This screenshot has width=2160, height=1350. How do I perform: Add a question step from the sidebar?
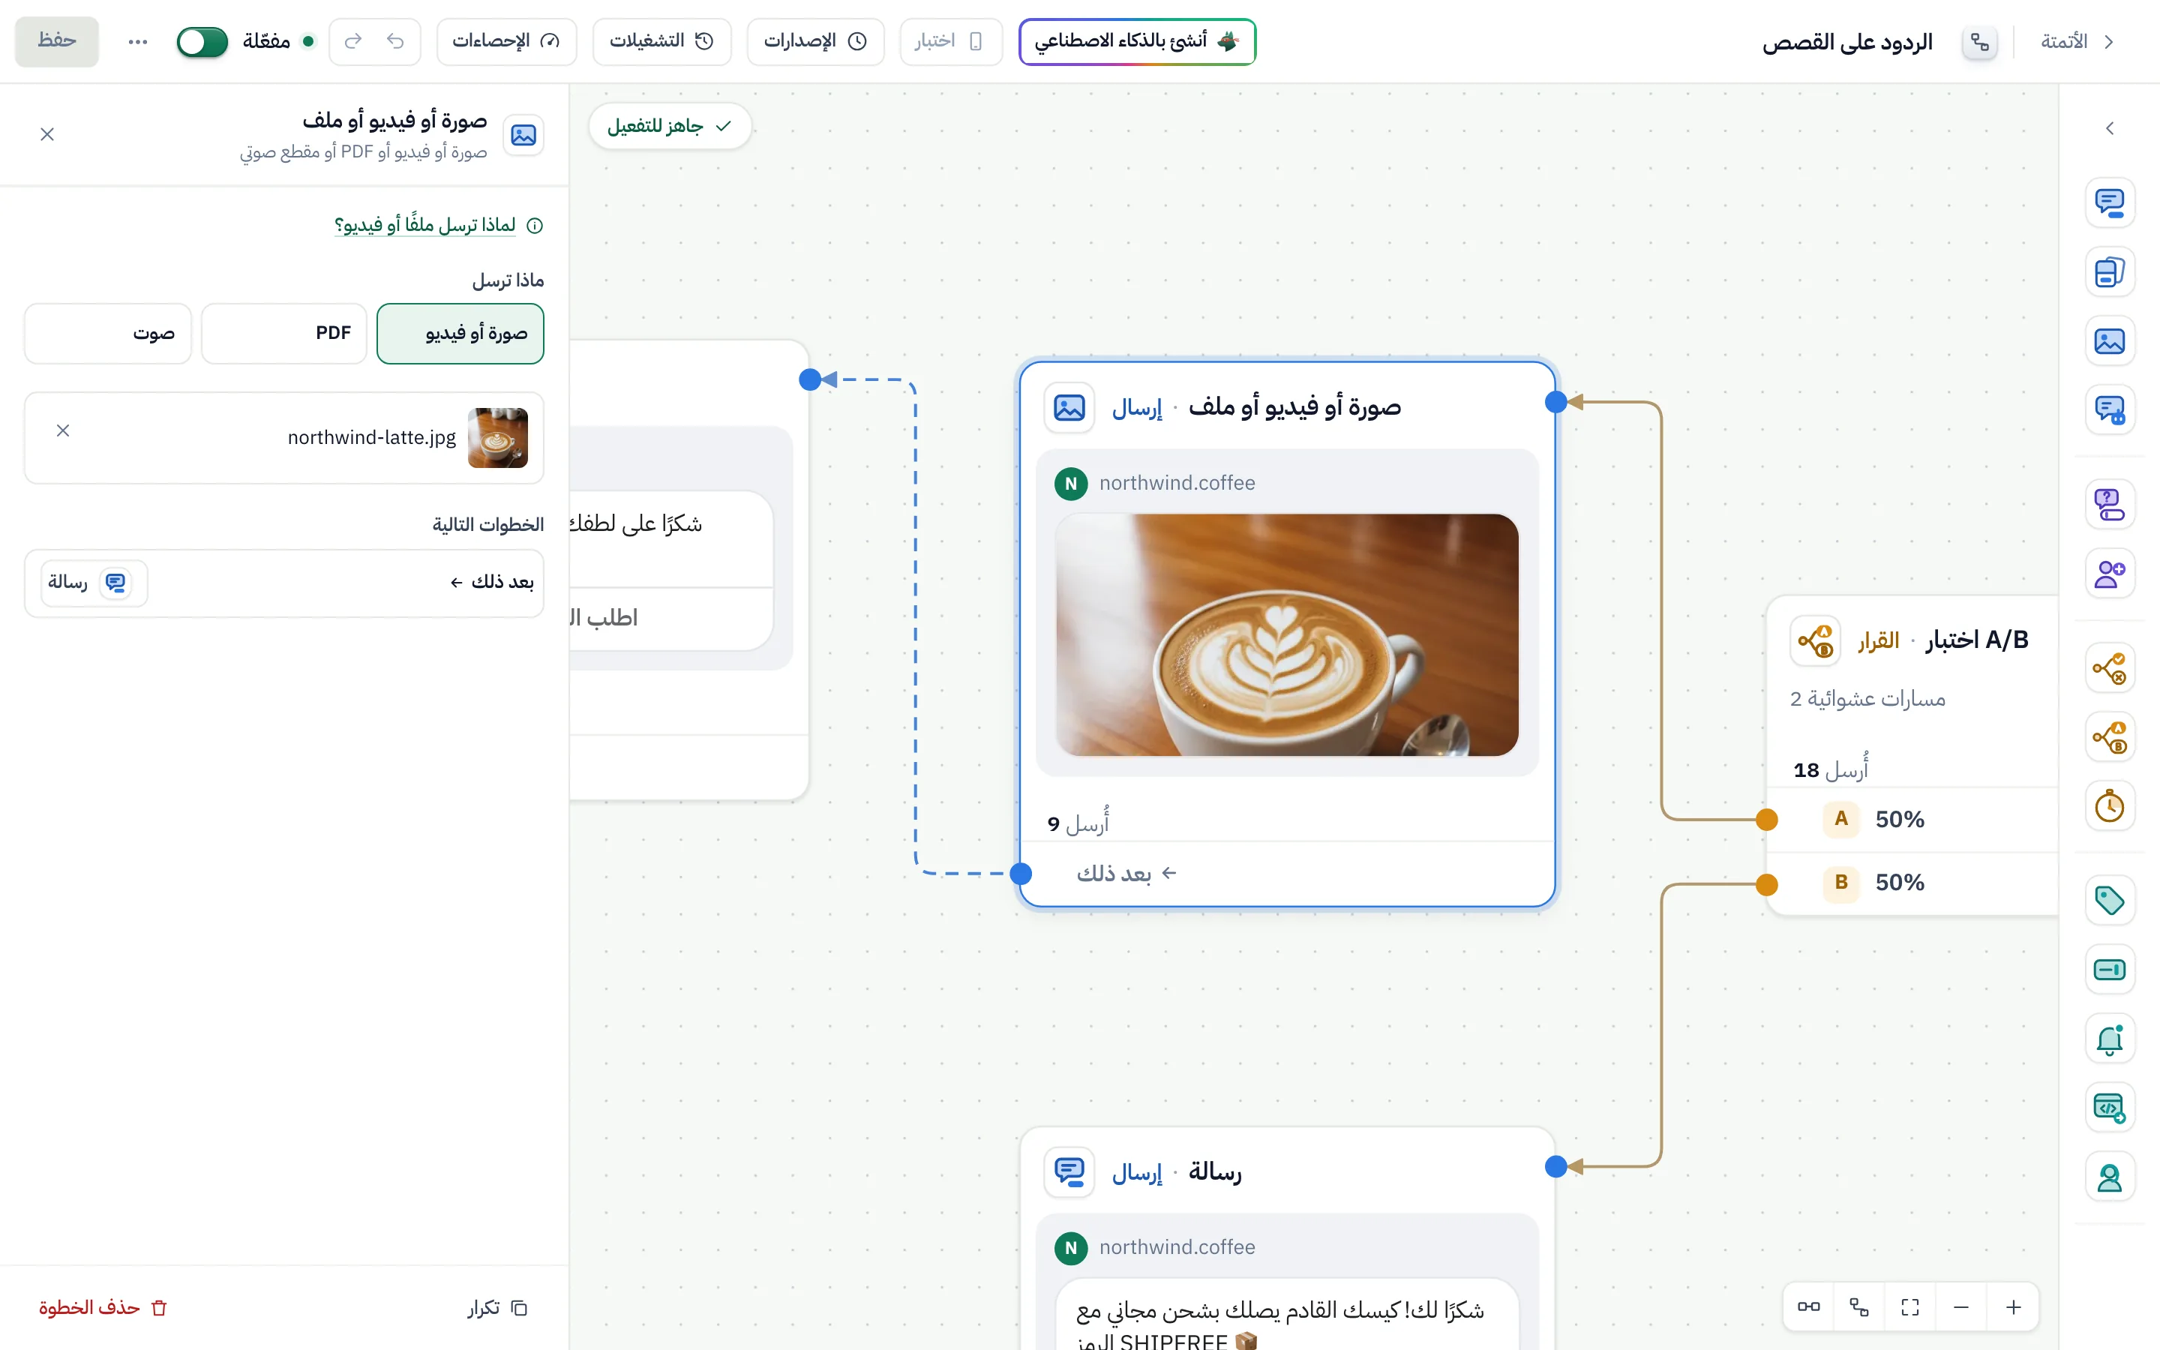(2109, 505)
